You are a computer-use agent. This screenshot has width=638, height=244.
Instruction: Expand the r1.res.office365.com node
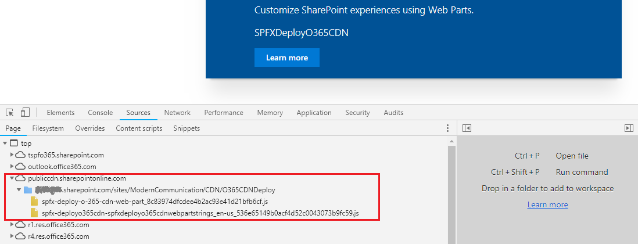coord(13,225)
